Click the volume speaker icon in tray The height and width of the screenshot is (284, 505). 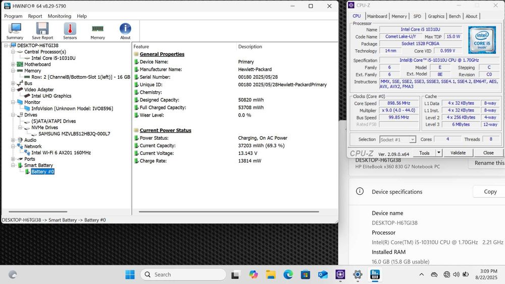pyautogui.click(x=456, y=275)
